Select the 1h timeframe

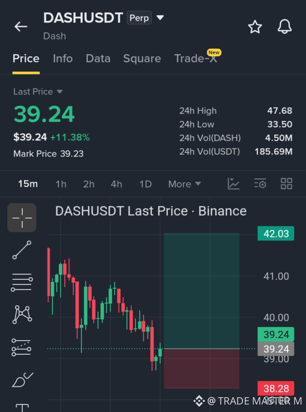click(61, 184)
